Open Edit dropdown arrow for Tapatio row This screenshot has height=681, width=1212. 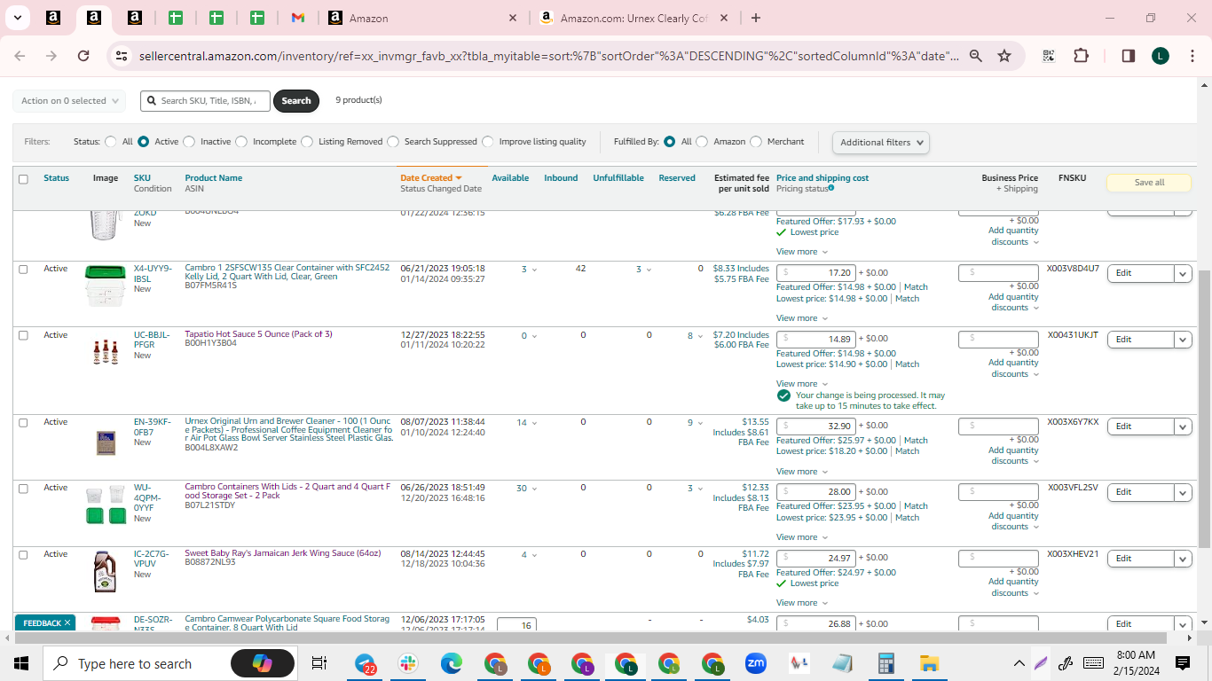point(1183,340)
